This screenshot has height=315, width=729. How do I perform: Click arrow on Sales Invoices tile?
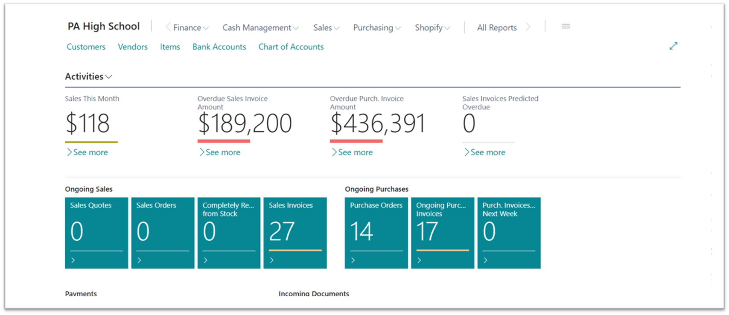(272, 260)
